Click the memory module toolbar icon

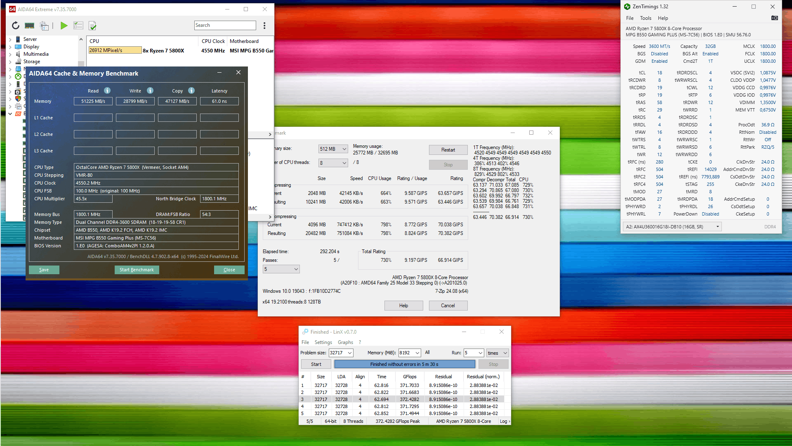29,26
